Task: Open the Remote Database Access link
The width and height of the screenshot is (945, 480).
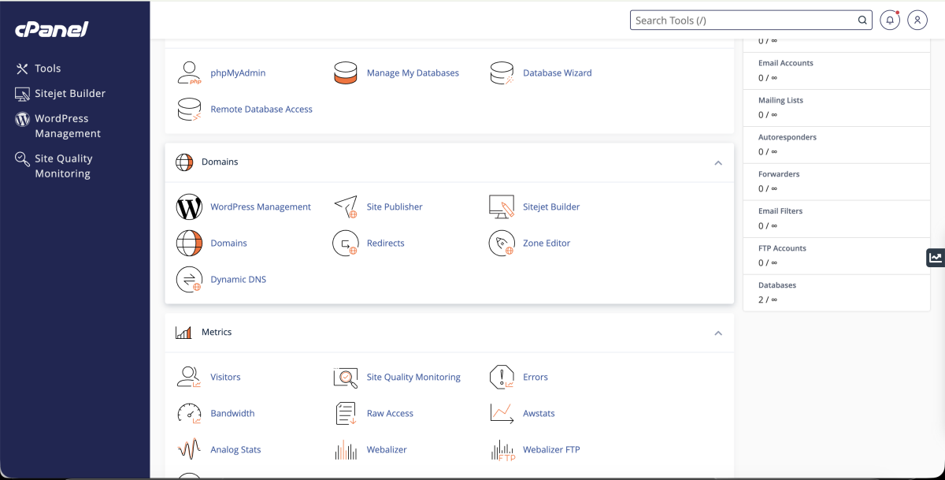Action: tap(261, 109)
